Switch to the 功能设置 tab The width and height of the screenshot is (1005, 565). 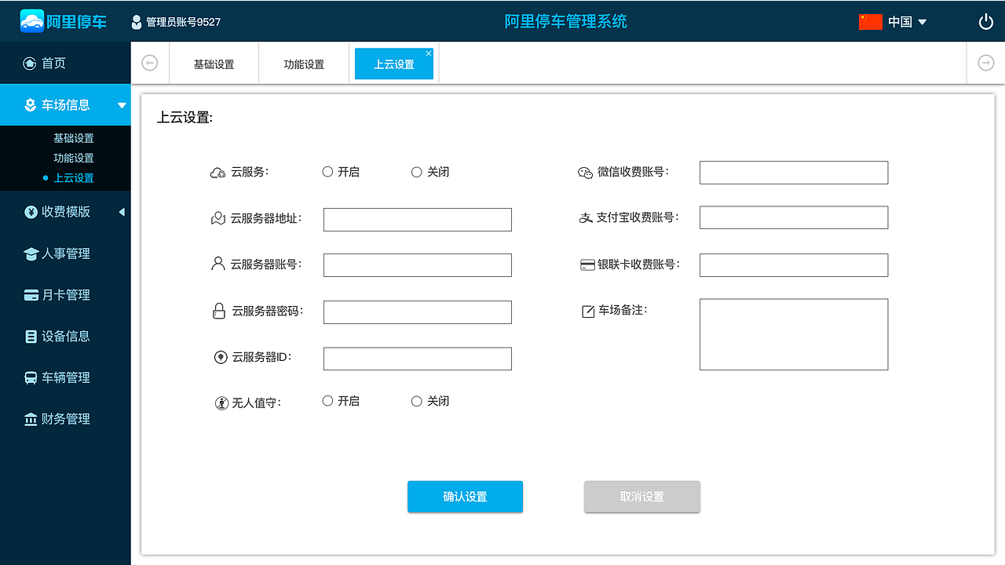303,64
